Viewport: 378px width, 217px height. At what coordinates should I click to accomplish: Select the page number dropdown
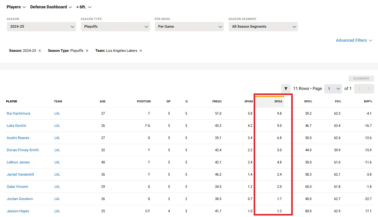coord(333,88)
